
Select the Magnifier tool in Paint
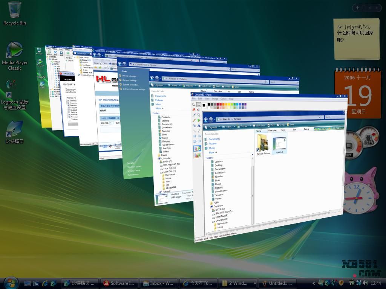199,115
